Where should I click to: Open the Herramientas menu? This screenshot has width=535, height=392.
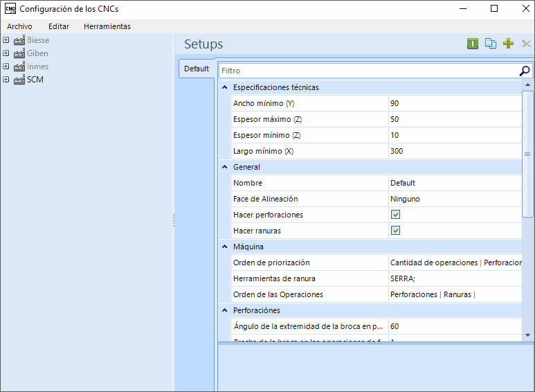[x=107, y=26]
